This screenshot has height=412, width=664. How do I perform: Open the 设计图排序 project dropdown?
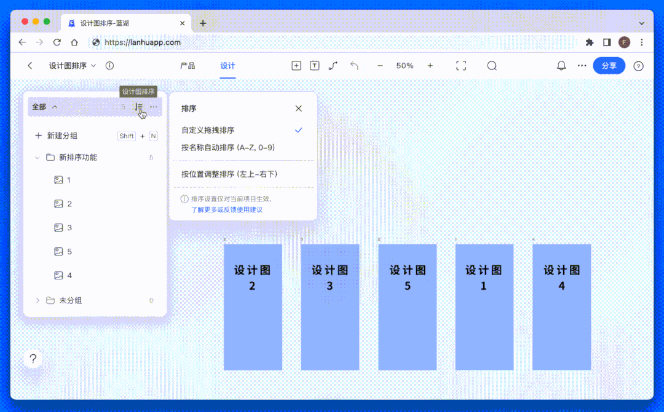tap(73, 66)
